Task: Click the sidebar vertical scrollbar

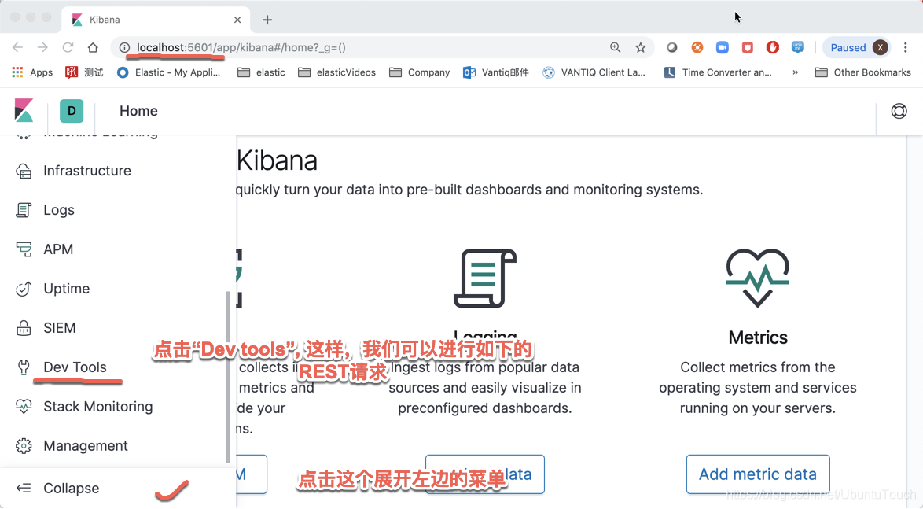Action: point(228,377)
